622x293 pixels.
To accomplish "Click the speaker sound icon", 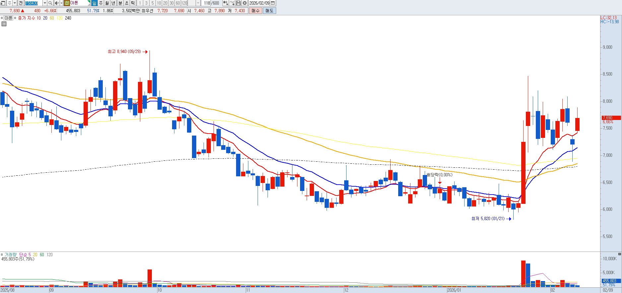I will pyautogui.click(x=56, y=3).
